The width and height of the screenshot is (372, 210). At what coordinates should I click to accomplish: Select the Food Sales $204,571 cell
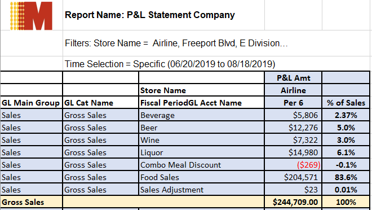[x=293, y=177]
